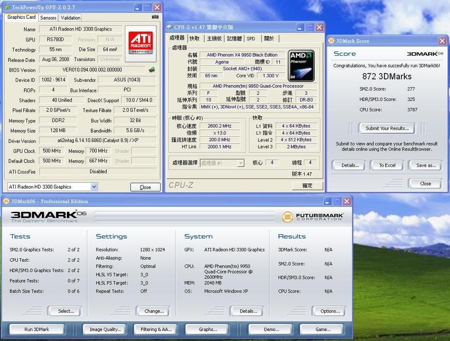Open Image Quality settings
The width and height of the screenshot is (450, 341).
(x=105, y=329)
